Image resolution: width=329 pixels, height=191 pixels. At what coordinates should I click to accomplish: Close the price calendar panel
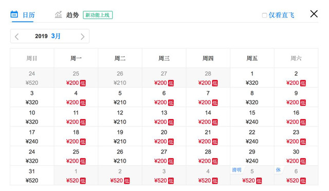[314, 14]
